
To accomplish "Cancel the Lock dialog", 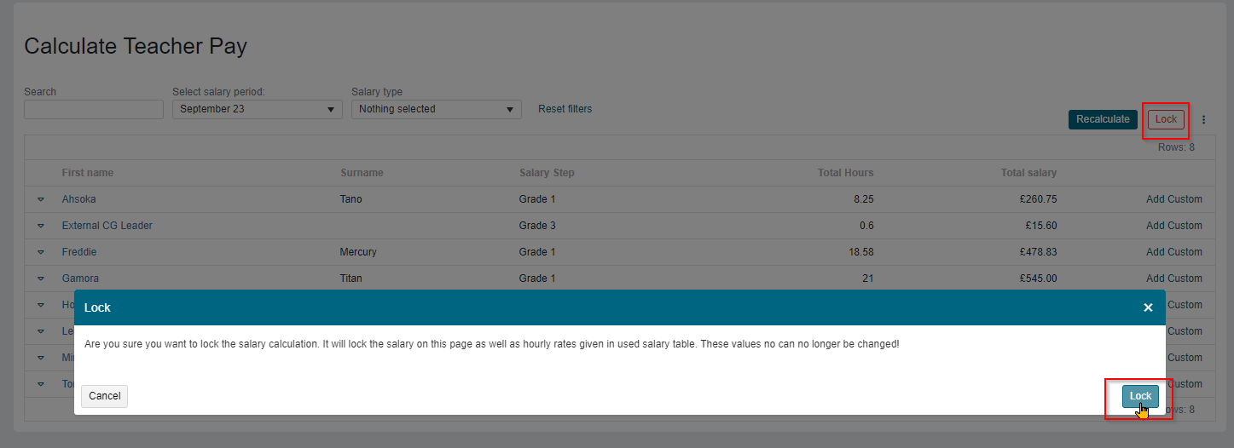I will (104, 396).
